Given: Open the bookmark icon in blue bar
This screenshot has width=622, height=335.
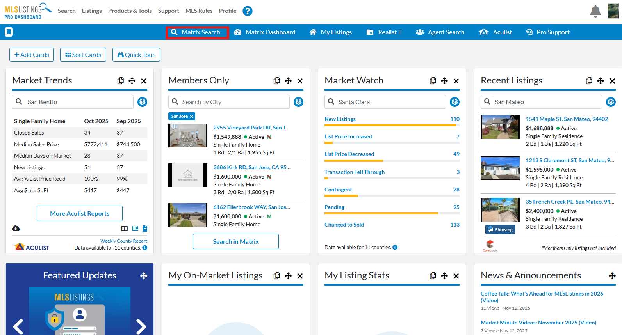Looking at the screenshot, I should [9, 32].
